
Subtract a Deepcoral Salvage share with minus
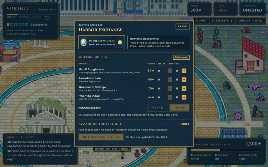(170, 89)
